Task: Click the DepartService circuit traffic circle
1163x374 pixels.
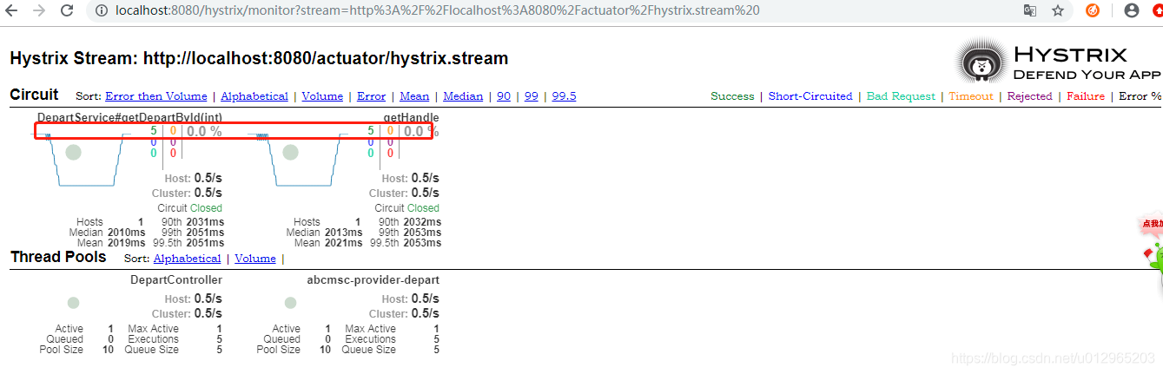Action: tap(73, 153)
